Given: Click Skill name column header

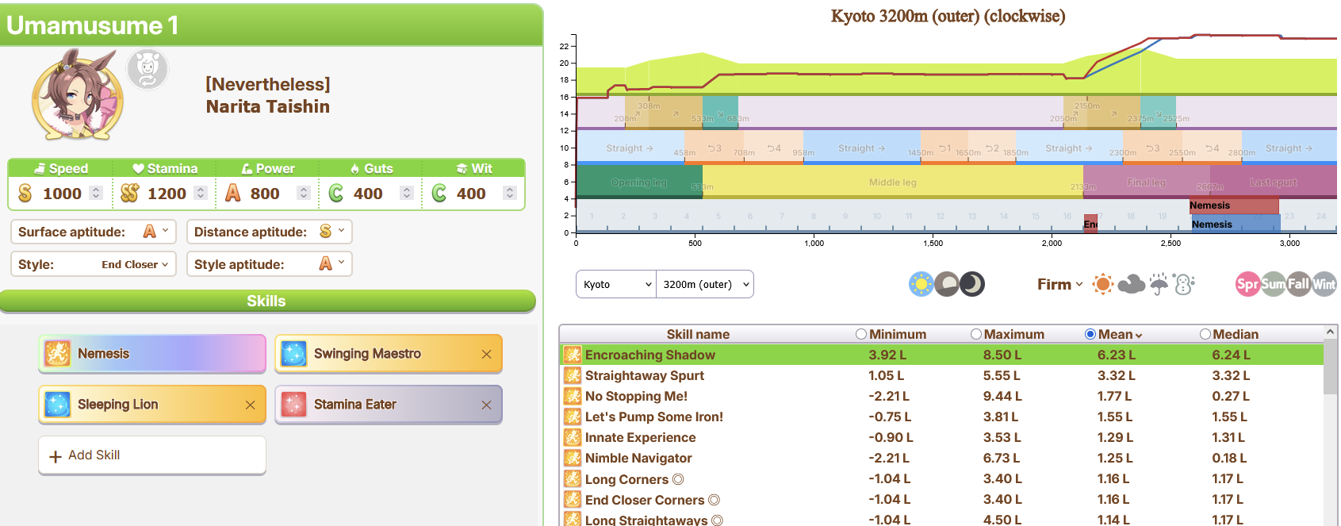Looking at the screenshot, I should click(698, 334).
